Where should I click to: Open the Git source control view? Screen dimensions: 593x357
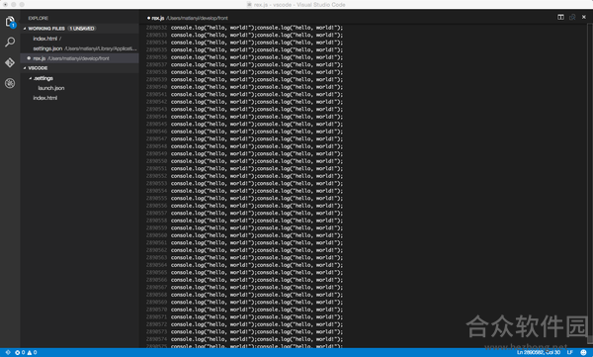(10, 62)
